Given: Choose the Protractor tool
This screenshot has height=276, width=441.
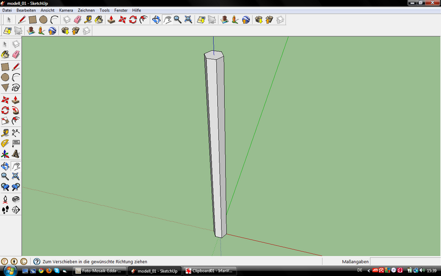Looking at the screenshot, I should pos(5,143).
